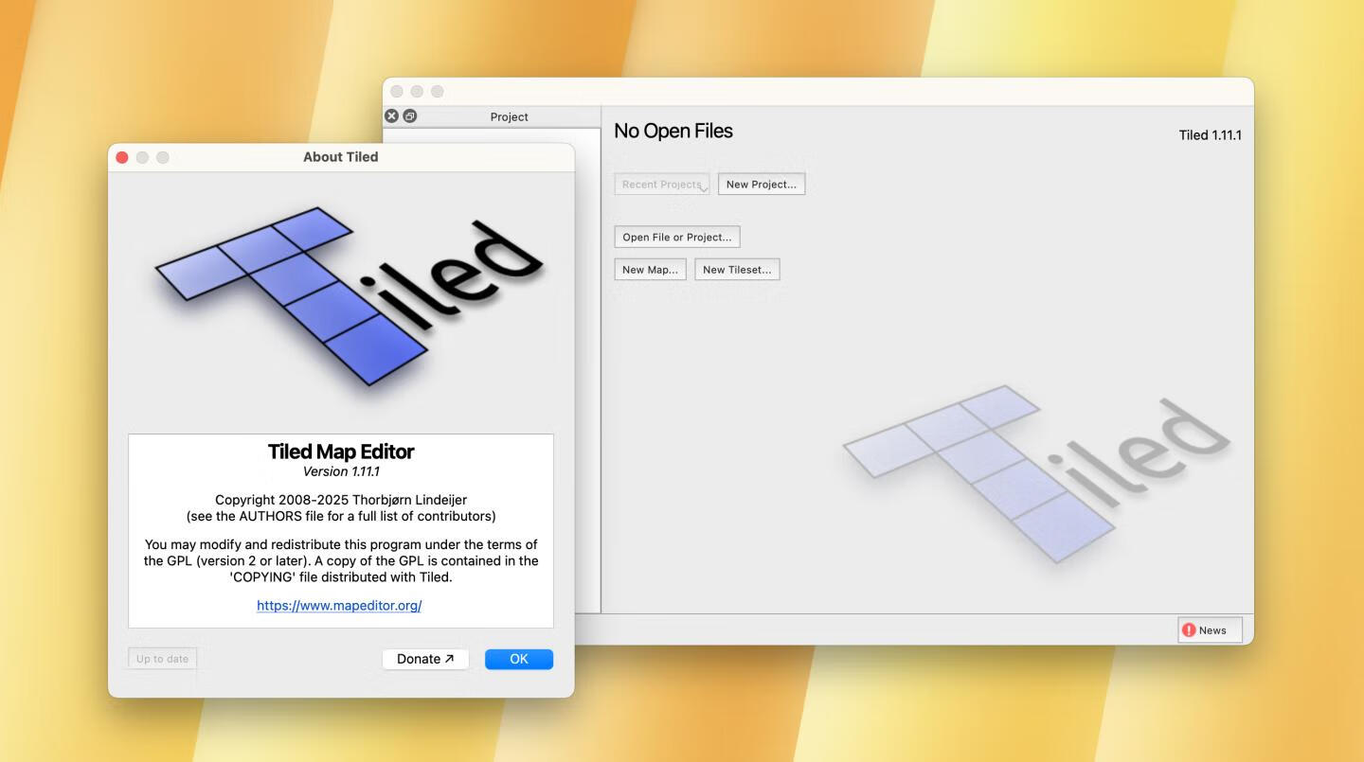Screen dimensions: 1364x762
Task: Click the Tiled Map Editor heading
Action: [x=341, y=452]
